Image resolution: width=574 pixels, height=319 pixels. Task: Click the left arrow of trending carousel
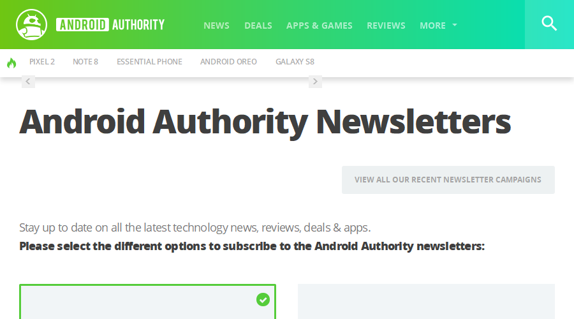(x=28, y=81)
